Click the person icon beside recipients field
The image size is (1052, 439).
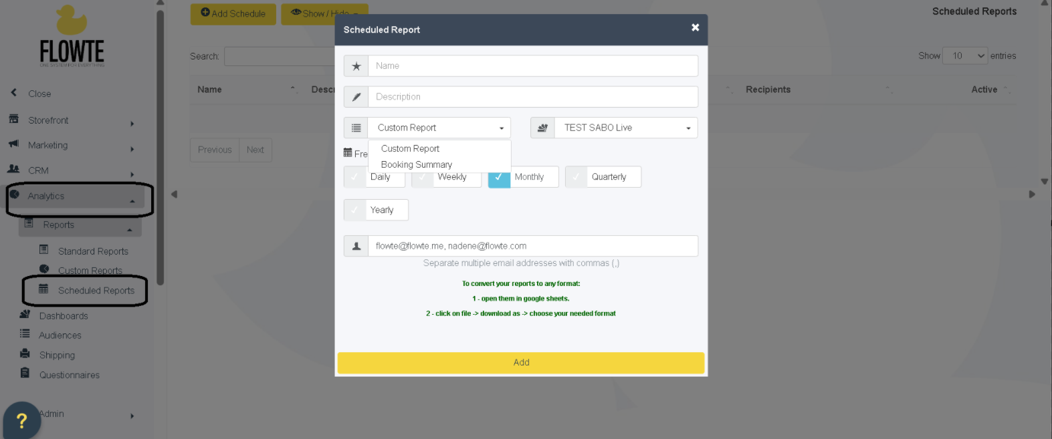click(356, 246)
